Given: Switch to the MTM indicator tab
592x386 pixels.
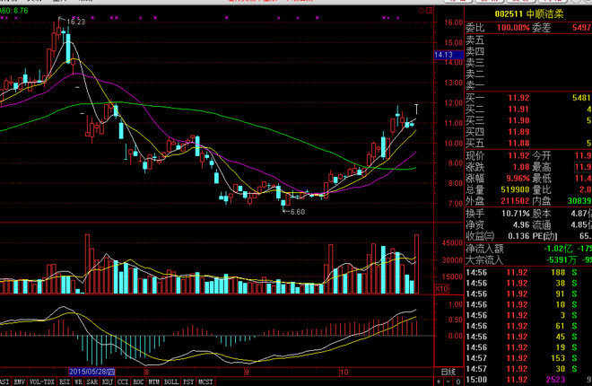Looking at the screenshot, I should [x=153, y=382].
